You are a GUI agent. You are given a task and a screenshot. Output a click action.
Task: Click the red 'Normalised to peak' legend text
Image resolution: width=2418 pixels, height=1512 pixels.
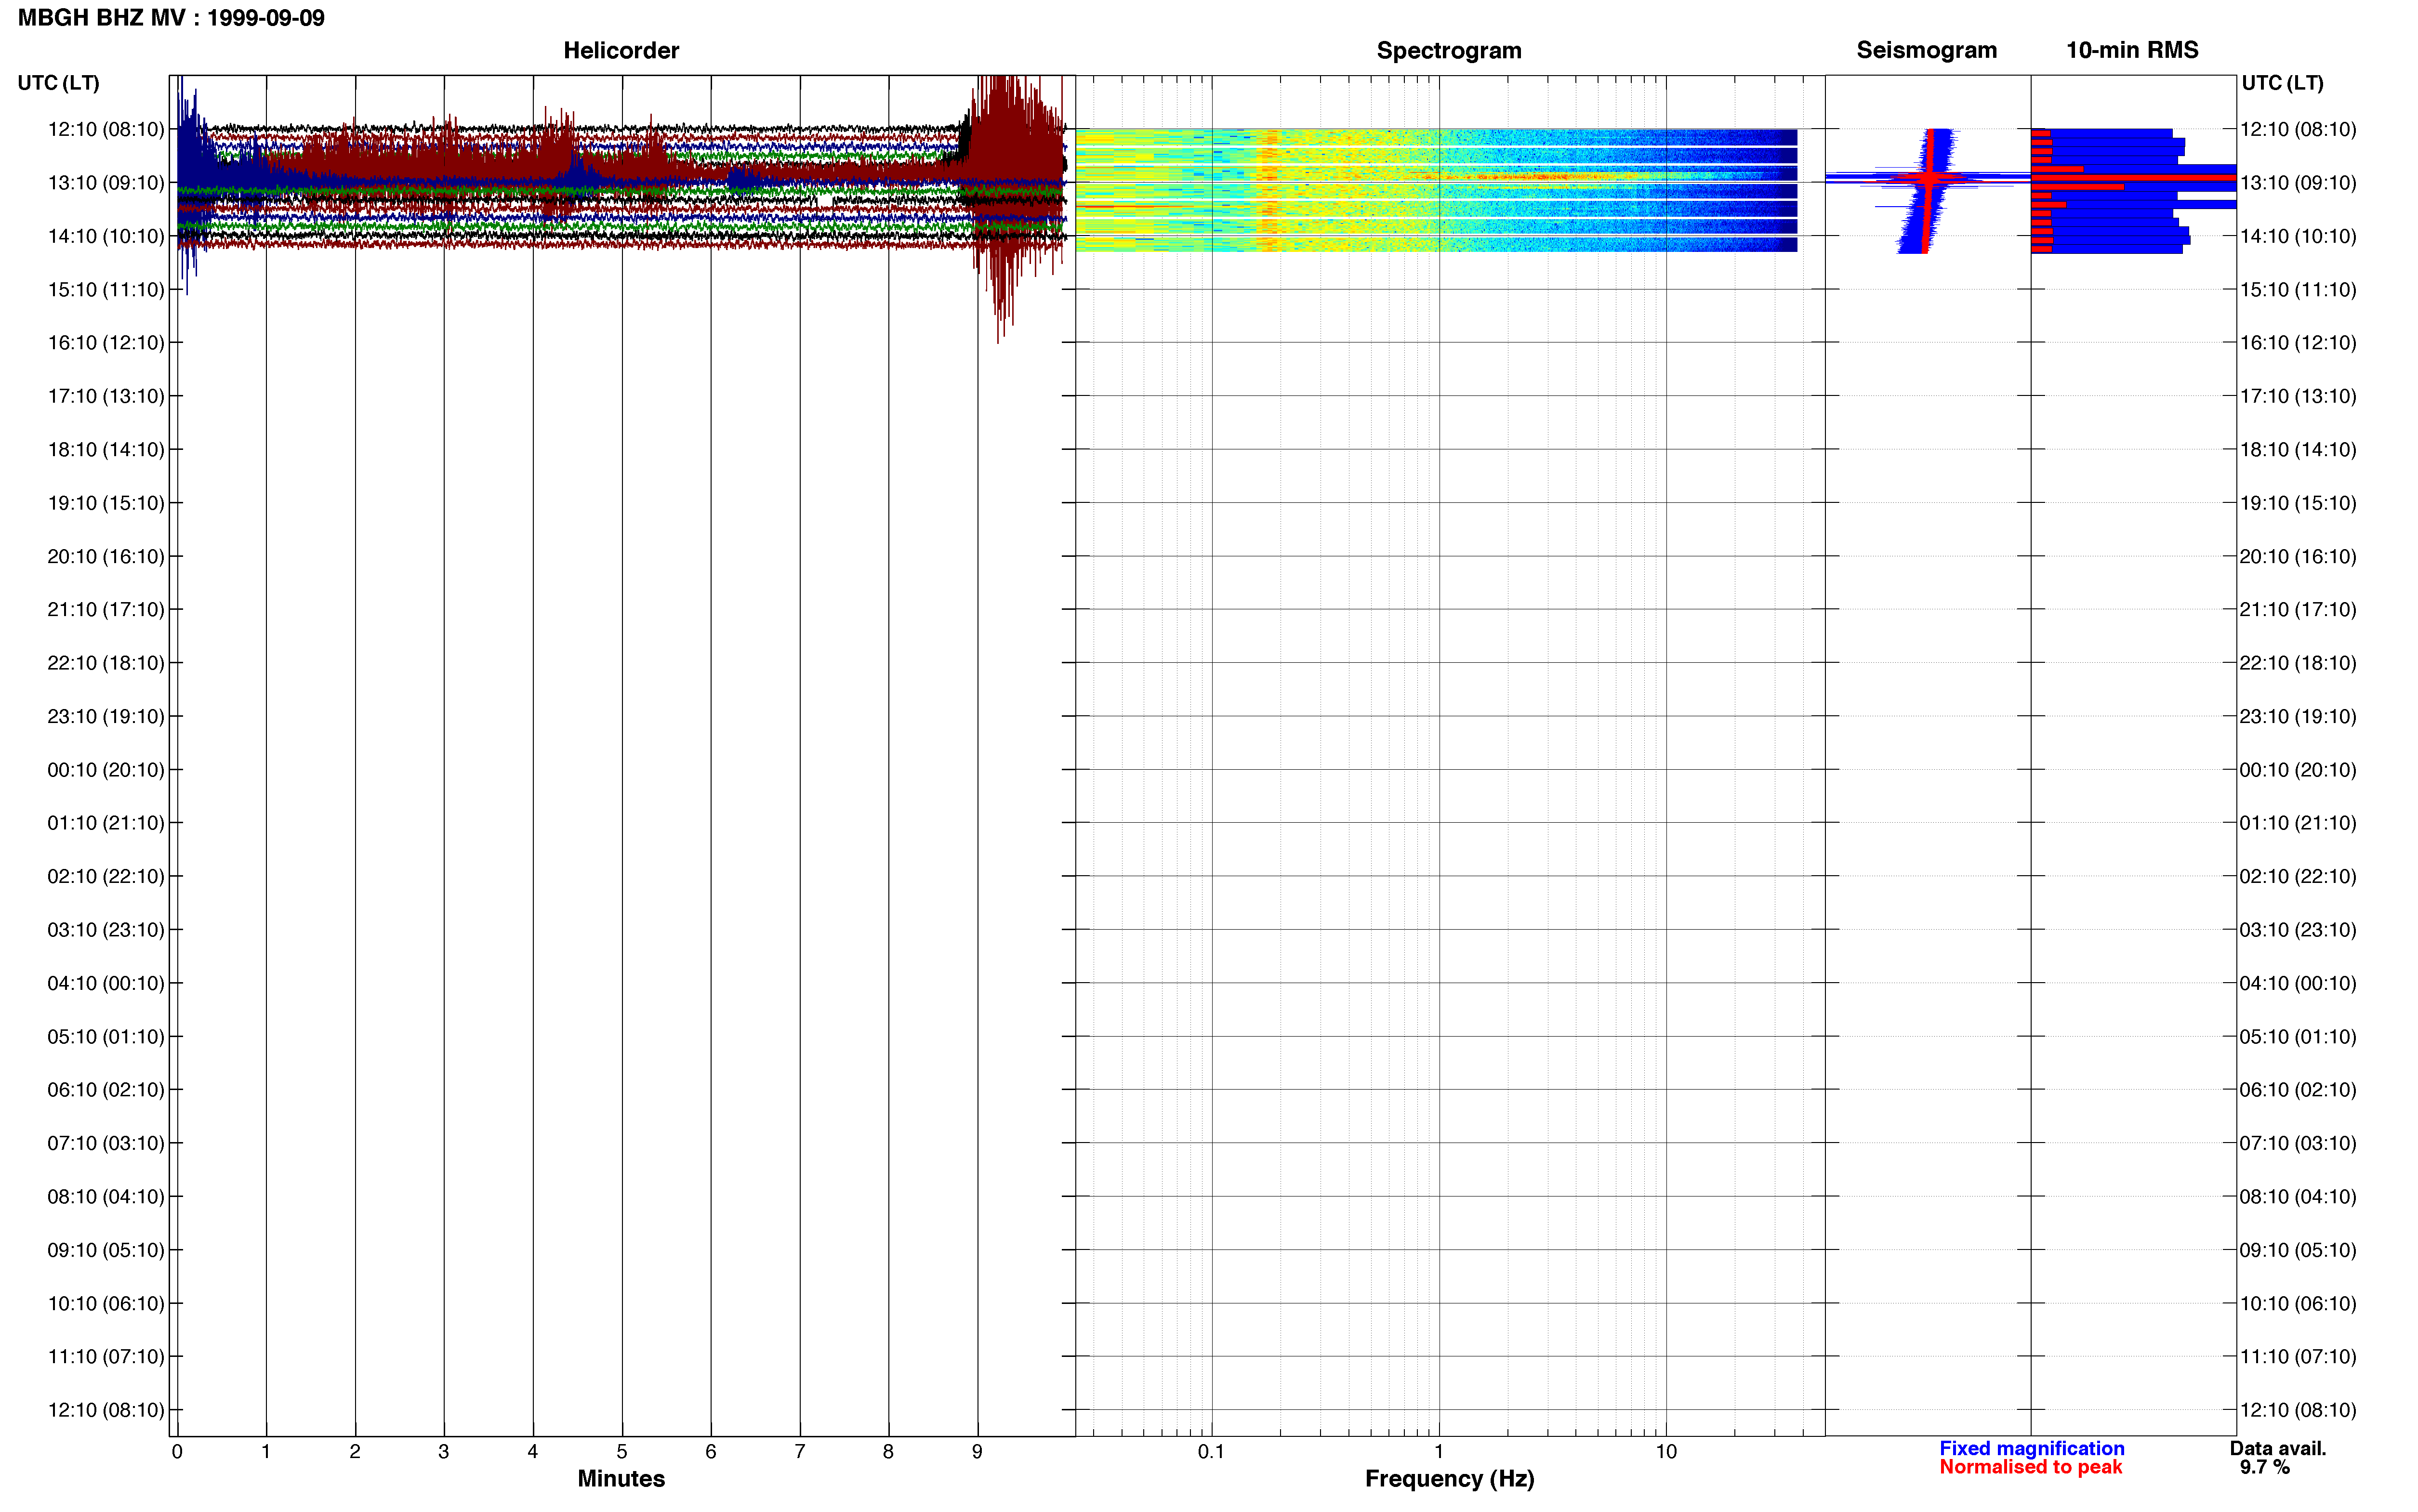click(x=2030, y=1467)
